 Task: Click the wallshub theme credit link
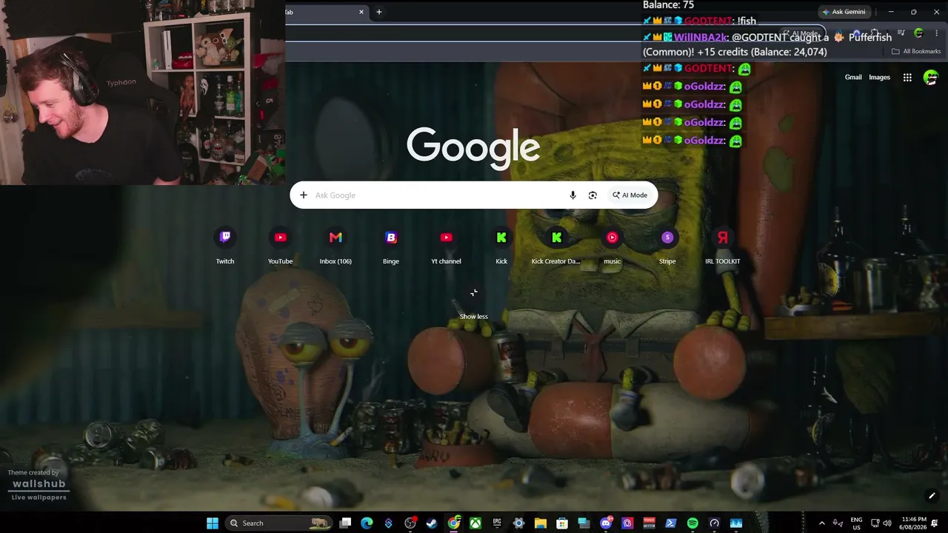39,484
